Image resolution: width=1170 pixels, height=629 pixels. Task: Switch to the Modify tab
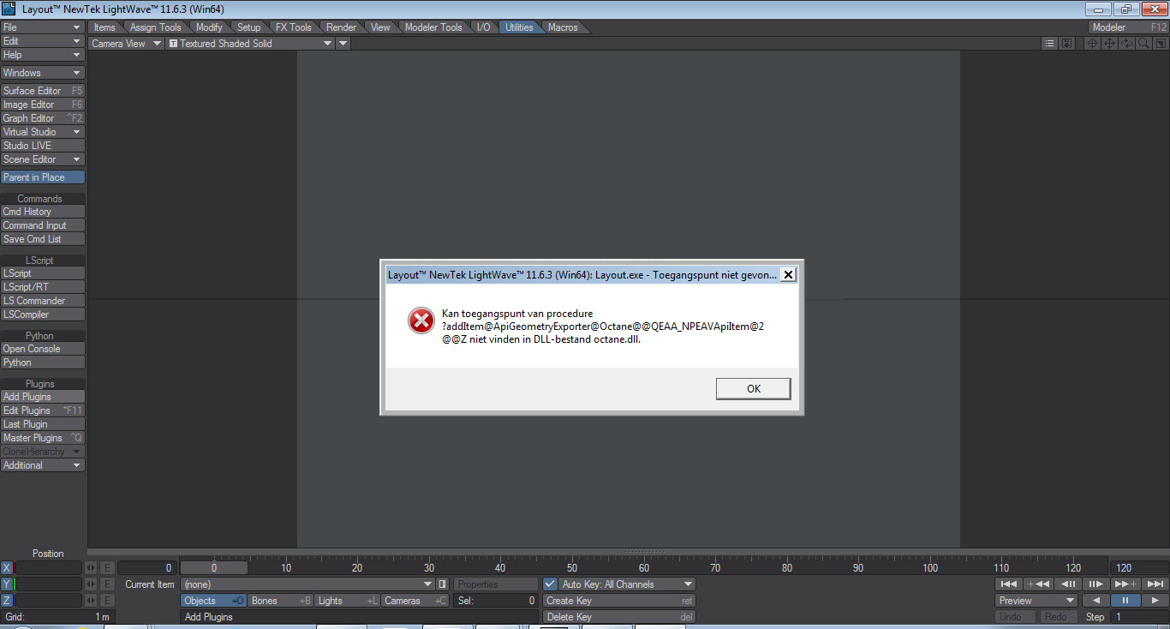point(209,27)
